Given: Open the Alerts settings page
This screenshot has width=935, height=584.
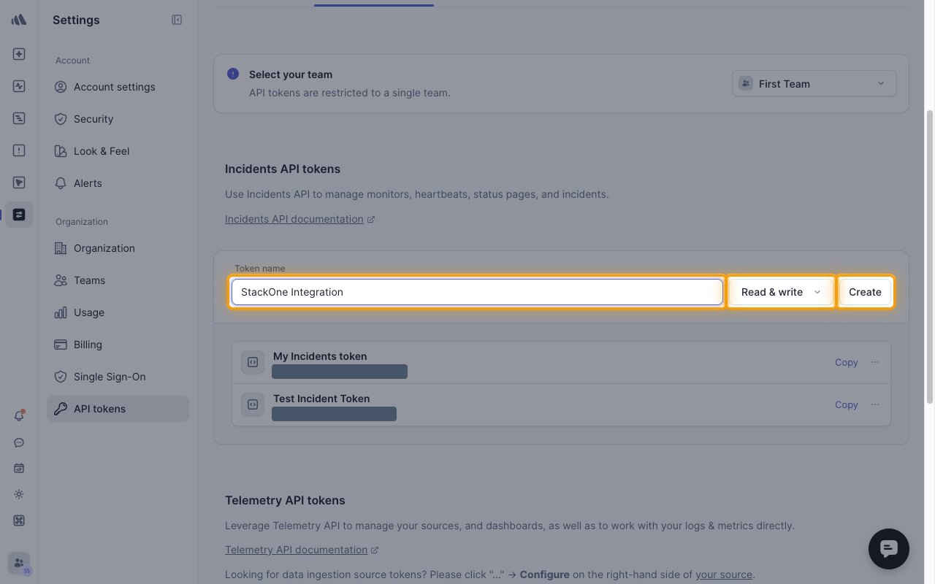Looking at the screenshot, I should point(118,183).
